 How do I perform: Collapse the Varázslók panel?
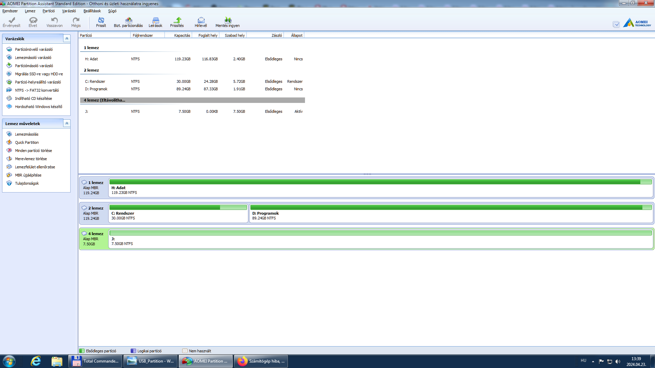(67, 39)
